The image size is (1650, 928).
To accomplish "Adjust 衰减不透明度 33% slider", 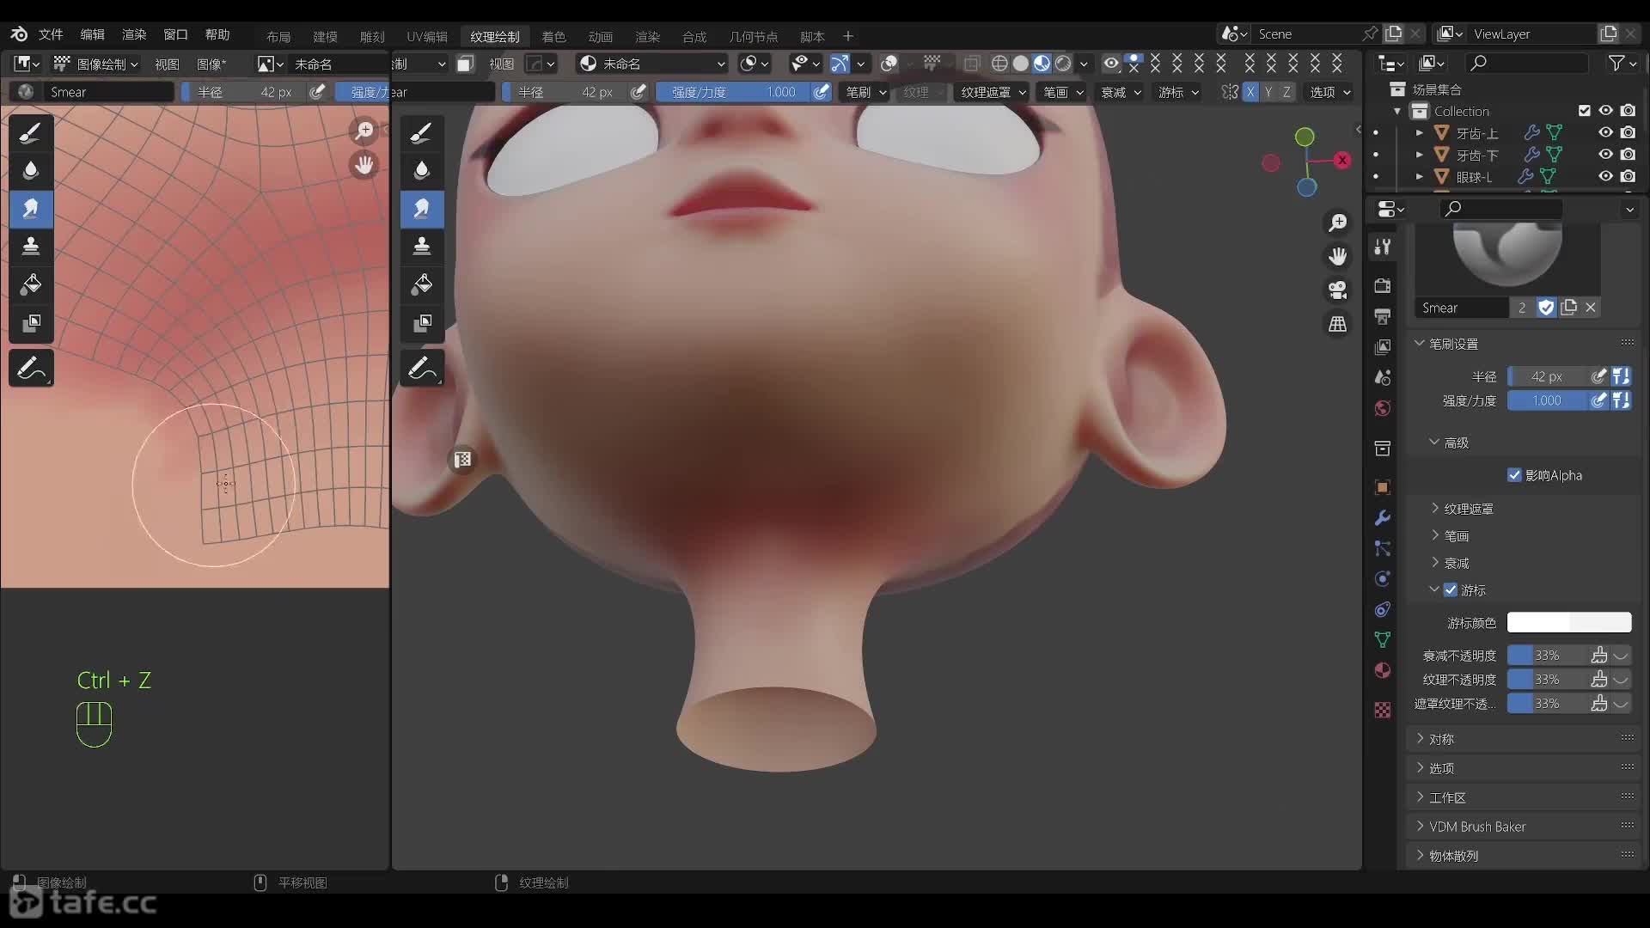I will pos(1547,656).
